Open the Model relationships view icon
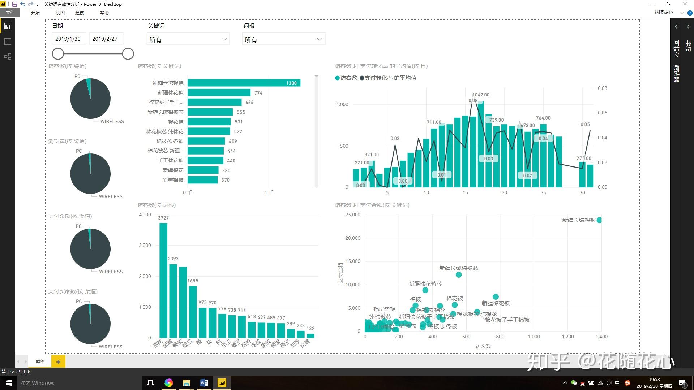 click(8, 56)
